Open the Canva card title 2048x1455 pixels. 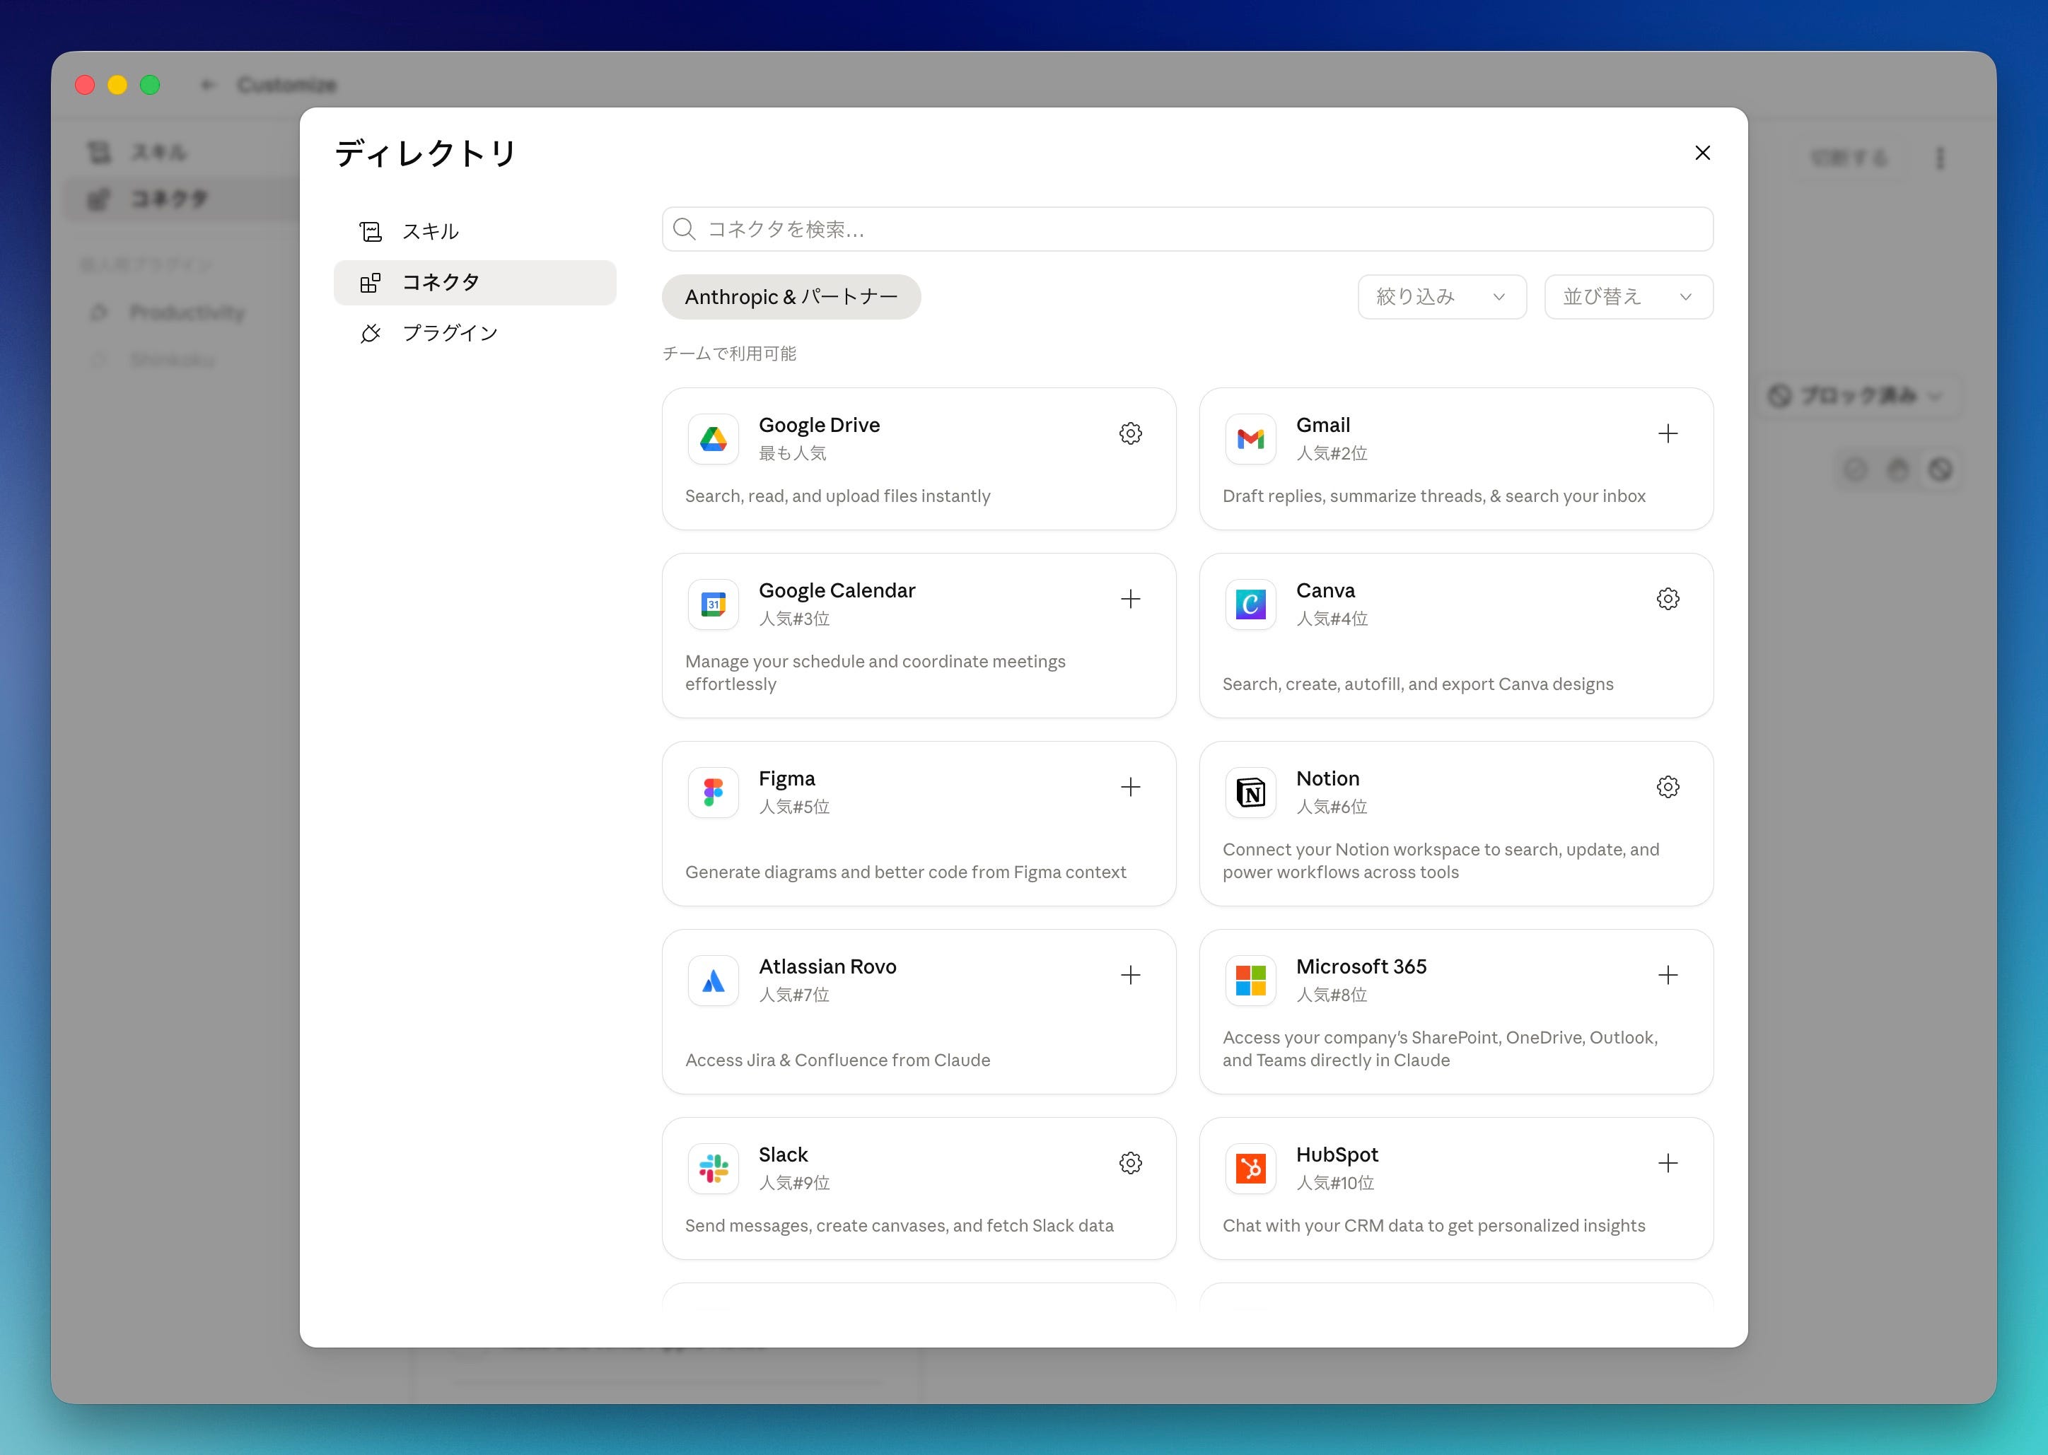(x=1325, y=591)
